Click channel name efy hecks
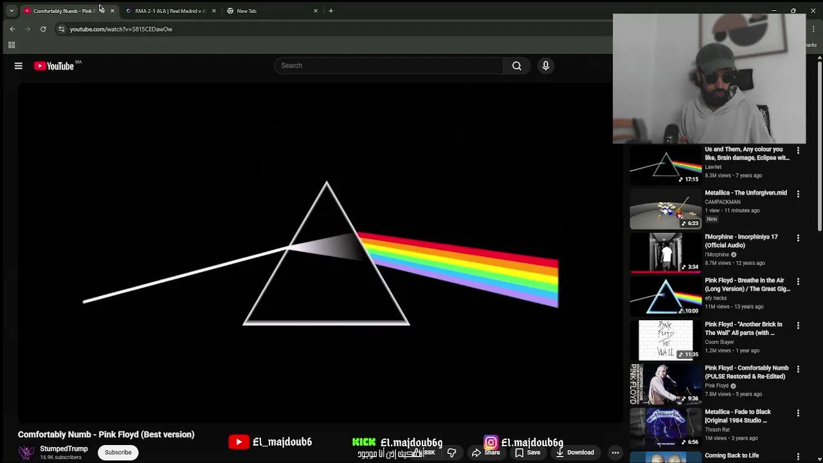Image resolution: width=823 pixels, height=463 pixels. click(x=716, y=298)
